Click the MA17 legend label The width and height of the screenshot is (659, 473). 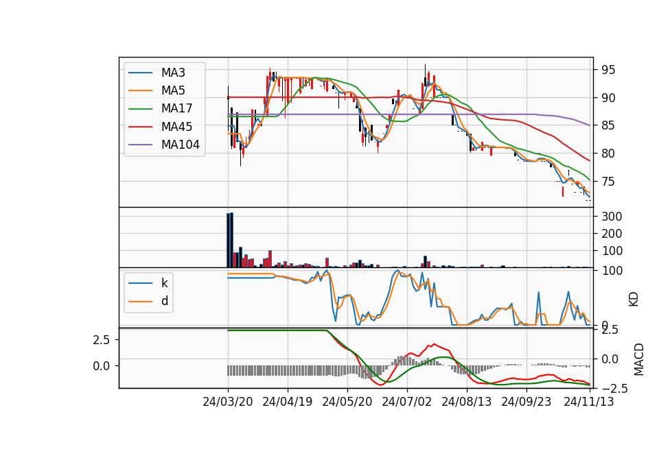177,109
